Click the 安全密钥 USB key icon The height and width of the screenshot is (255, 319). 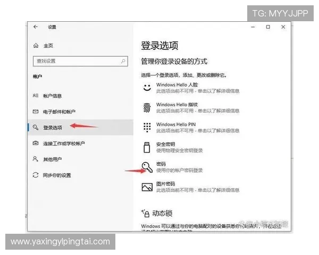[147, 148]
